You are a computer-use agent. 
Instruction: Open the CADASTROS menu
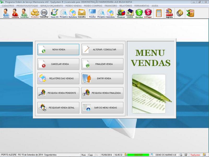click(x=8, y=6)
